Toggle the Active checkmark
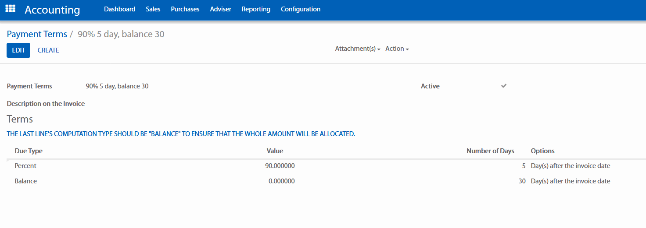 tap(504, 86)
